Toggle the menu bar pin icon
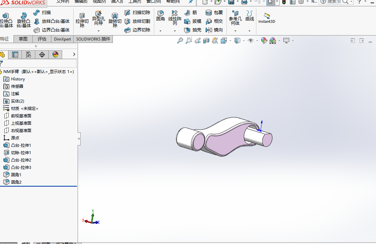376x244 pixels. [191, 2]
